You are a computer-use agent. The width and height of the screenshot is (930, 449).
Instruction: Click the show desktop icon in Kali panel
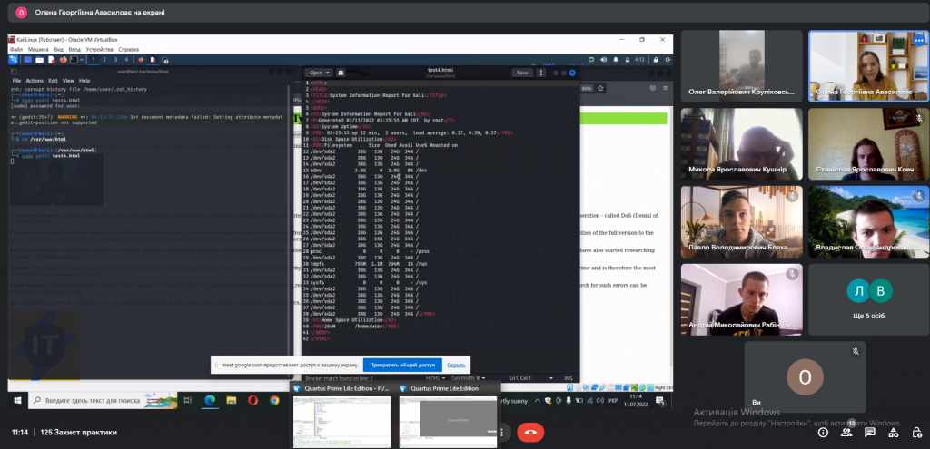(28, 60)
